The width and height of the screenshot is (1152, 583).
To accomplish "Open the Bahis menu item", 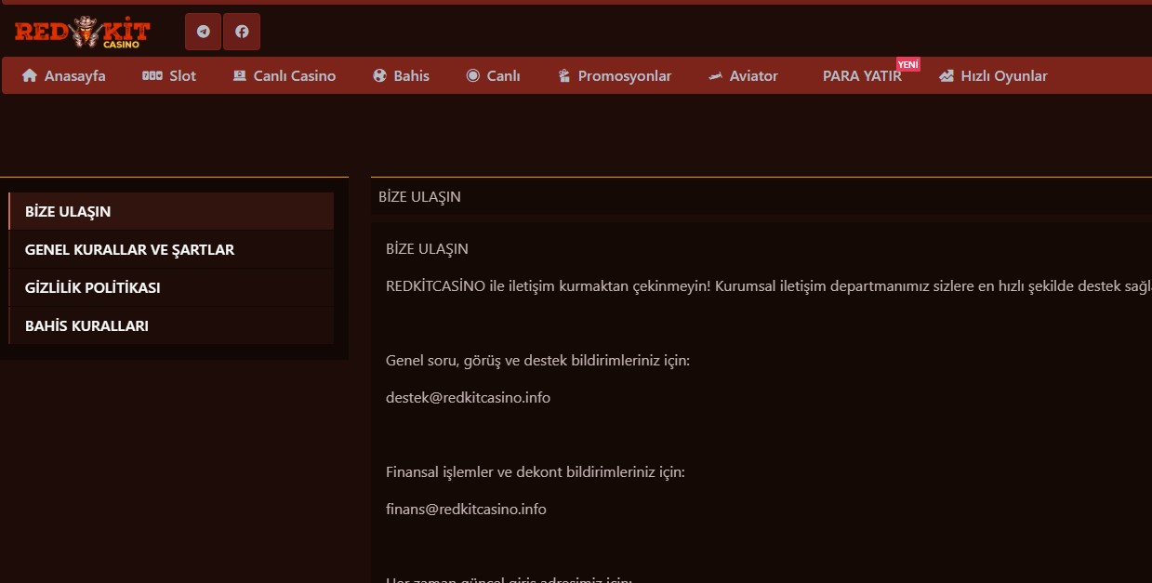I will click(401, 76).
